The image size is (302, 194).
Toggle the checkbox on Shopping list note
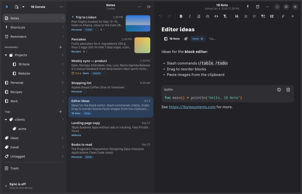[85, 91]
